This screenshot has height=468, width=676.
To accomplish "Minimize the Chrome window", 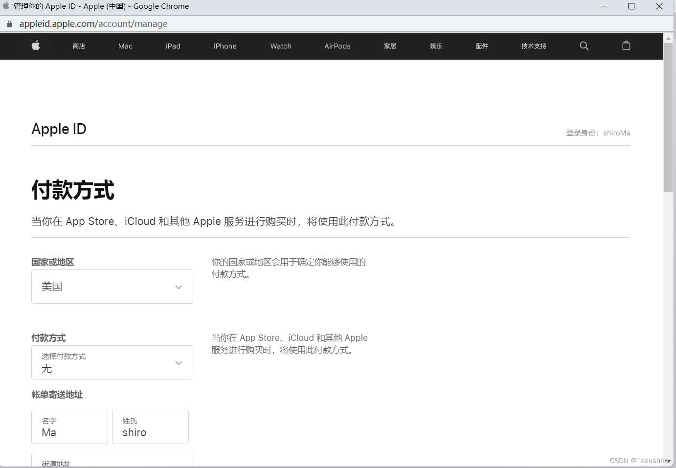I will coord(604,6).
